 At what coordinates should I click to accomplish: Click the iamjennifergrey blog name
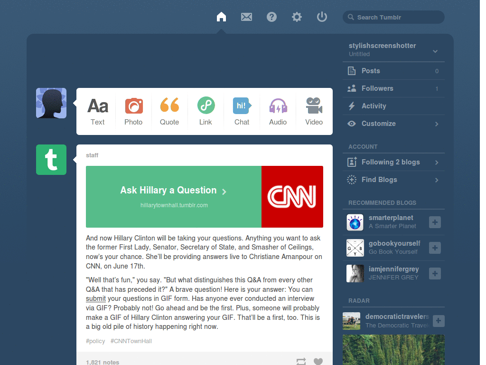coord(393,269)
